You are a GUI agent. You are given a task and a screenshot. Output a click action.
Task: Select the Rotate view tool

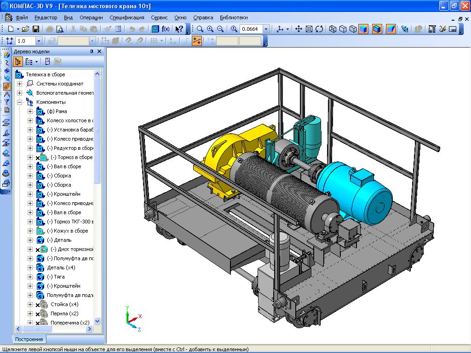tap(319, 29)
